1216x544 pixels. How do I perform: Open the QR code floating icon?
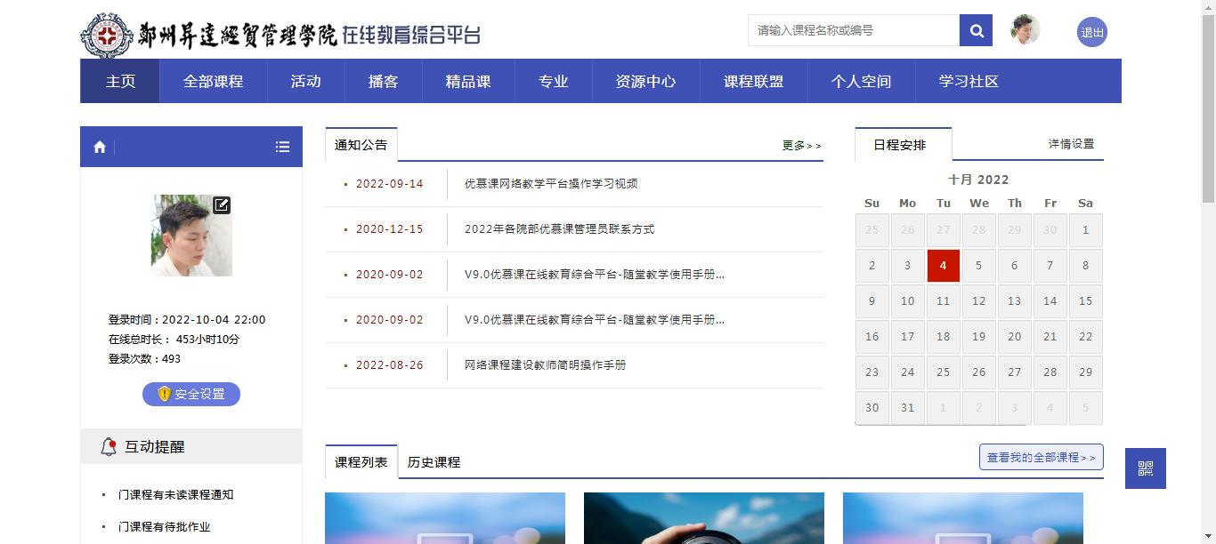click(1145, 468)
